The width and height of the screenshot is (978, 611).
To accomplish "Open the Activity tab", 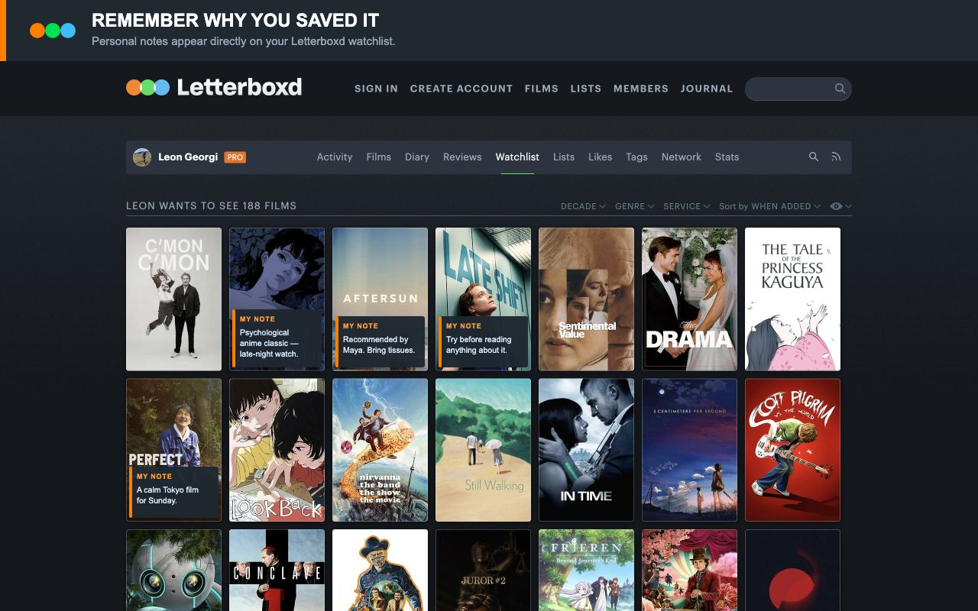I will coord(335,157).
